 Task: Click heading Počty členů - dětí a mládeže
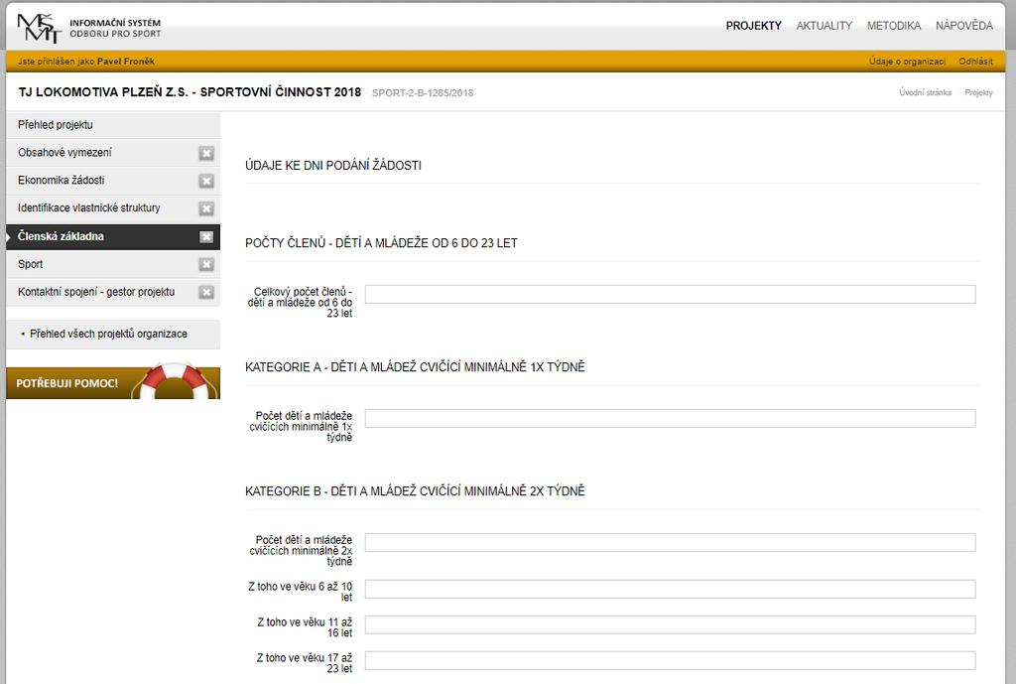tap(381, 243)
